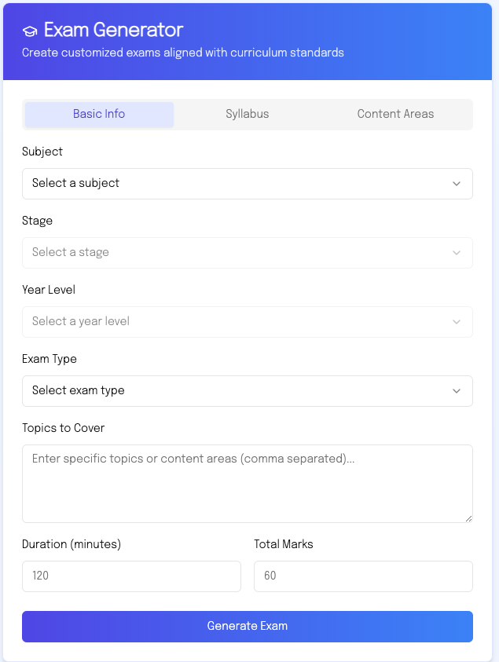The width and height of the screenshot is (499, 662).
Task: Click the graduation cap icon in header
Action: pyautogui.click(x=30, y=31)
